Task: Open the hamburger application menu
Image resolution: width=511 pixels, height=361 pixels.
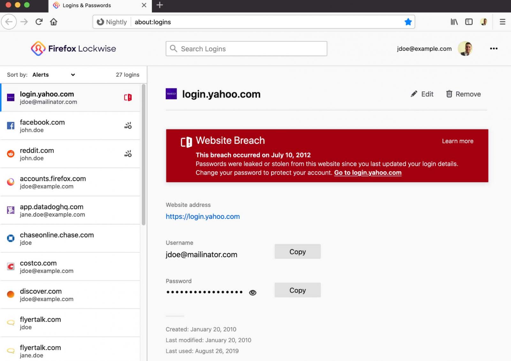Action: coord(502,22)
